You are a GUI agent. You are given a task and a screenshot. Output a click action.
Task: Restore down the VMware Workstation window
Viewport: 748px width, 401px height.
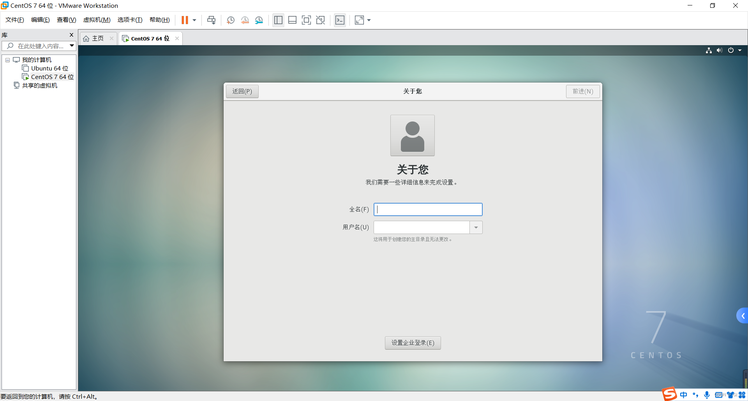pyautogui.click(x=713, y=5)
